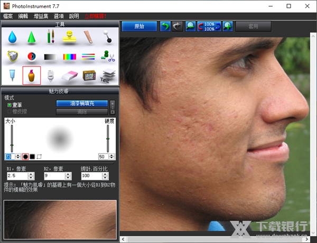The image size is (317, 243).
Task: Select the pink eraser tool
Action: click(x=70, y=75)
